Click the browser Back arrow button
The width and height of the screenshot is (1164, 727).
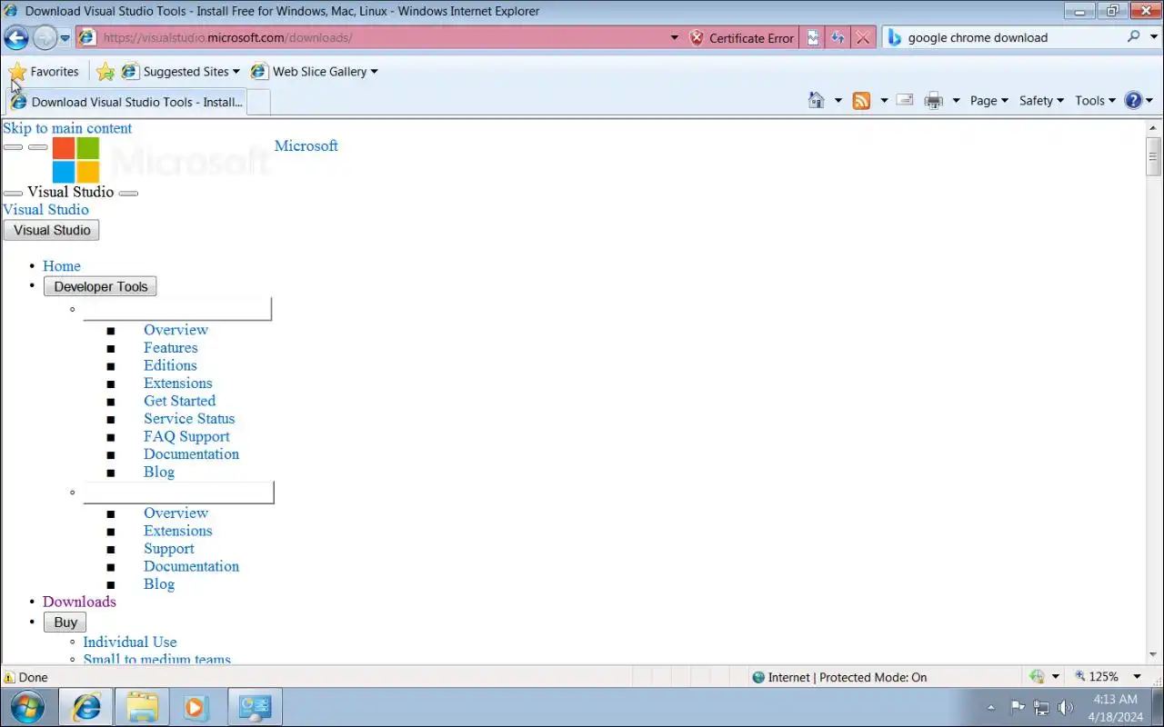click(x=16, y=37)
